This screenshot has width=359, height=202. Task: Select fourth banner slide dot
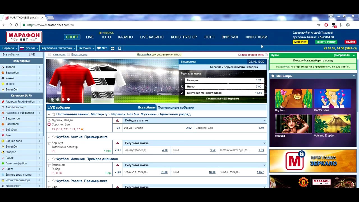pos(68,99)
